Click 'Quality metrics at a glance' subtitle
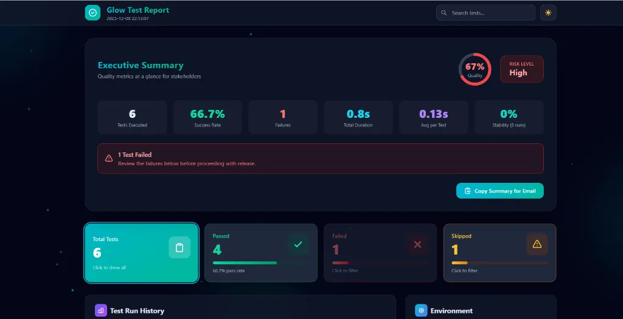The width and height of the screenshot is (623, 319). point(150,77)
